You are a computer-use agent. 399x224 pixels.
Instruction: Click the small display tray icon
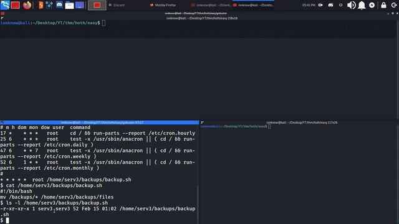341,5
